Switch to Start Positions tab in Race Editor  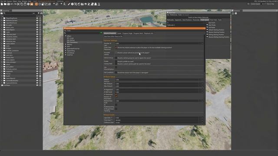[x=187, y=20]
